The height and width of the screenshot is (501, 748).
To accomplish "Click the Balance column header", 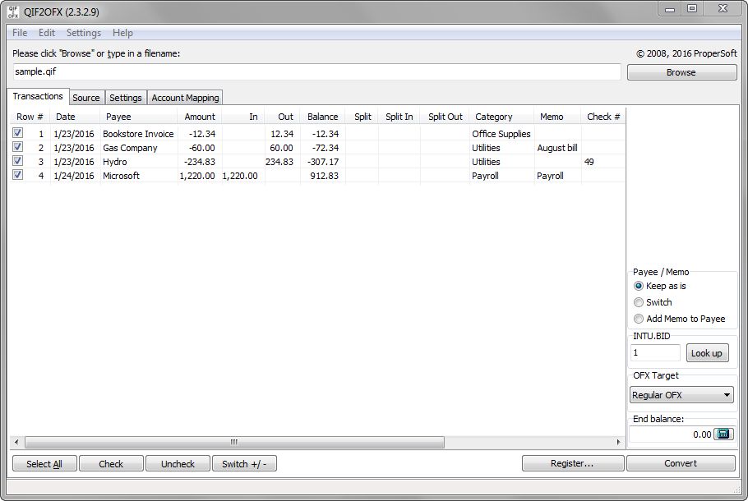I will [x=322, y=117].
